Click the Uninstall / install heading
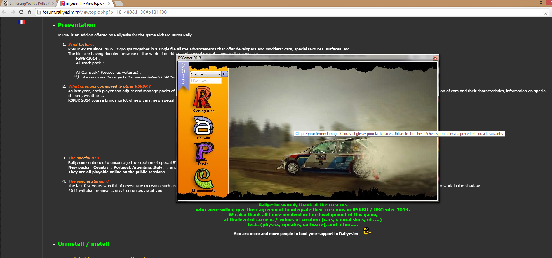The image size is (552, 258). tap(83, 244)
